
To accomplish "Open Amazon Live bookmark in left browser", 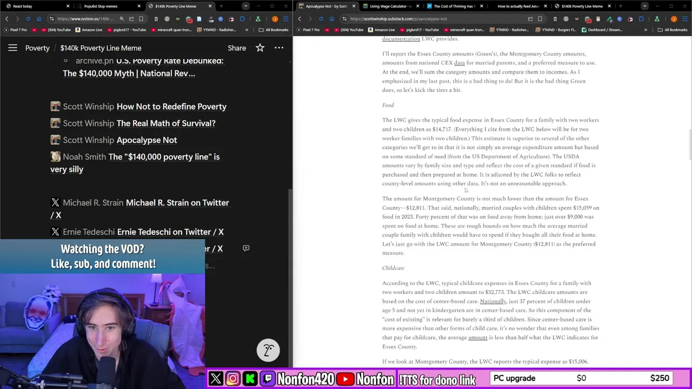I will (x=89, y=30).
